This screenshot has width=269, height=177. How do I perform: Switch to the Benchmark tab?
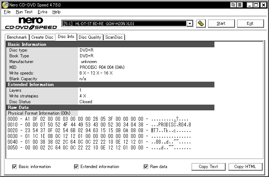(17, 37)
